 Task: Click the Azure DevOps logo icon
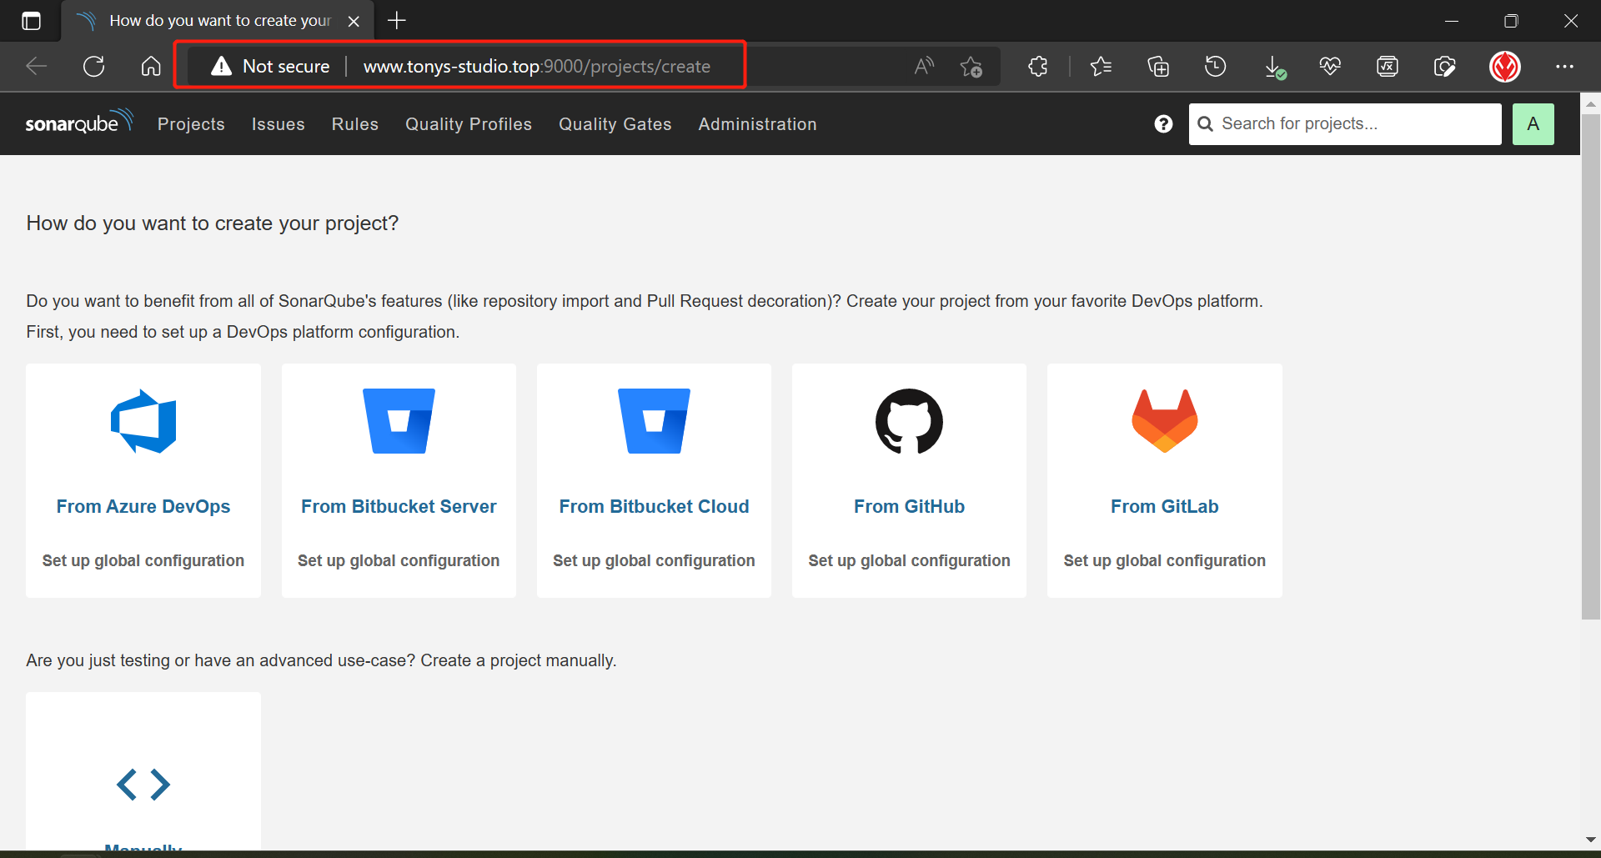143,421
